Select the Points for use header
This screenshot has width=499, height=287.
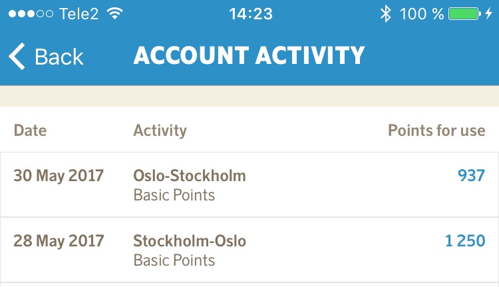(436, 131)
